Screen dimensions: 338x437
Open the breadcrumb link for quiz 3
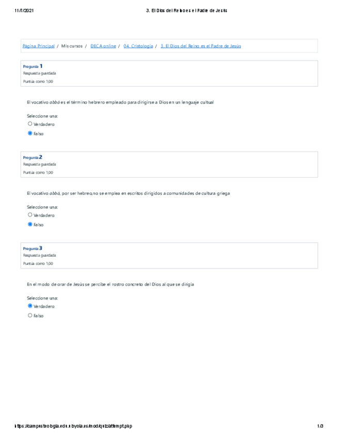201,46
